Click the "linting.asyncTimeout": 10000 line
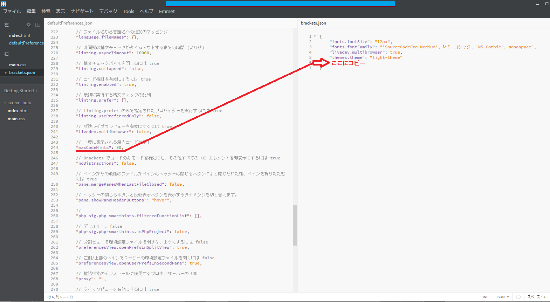This screenshot has height=302, width=550. (x=114, y=53)
